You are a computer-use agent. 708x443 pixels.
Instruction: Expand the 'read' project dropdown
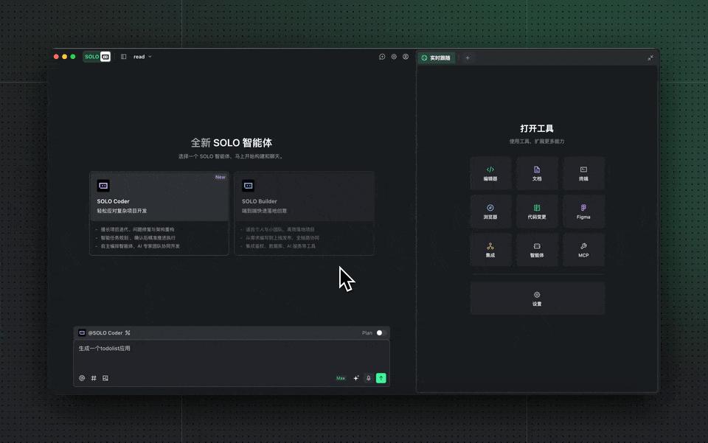[x=142, y=57]
